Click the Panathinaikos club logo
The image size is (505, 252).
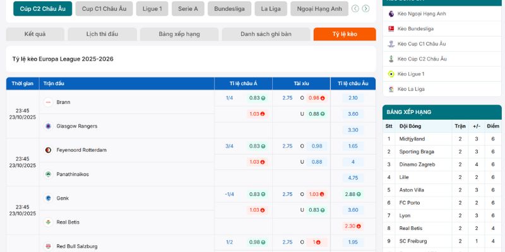[x=48, y=174]
